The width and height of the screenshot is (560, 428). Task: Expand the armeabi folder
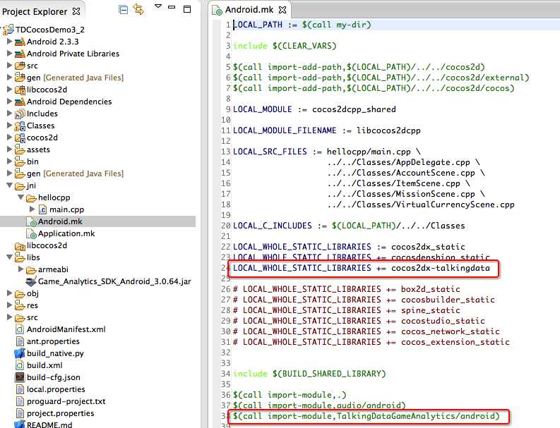[x=20, y=269]
